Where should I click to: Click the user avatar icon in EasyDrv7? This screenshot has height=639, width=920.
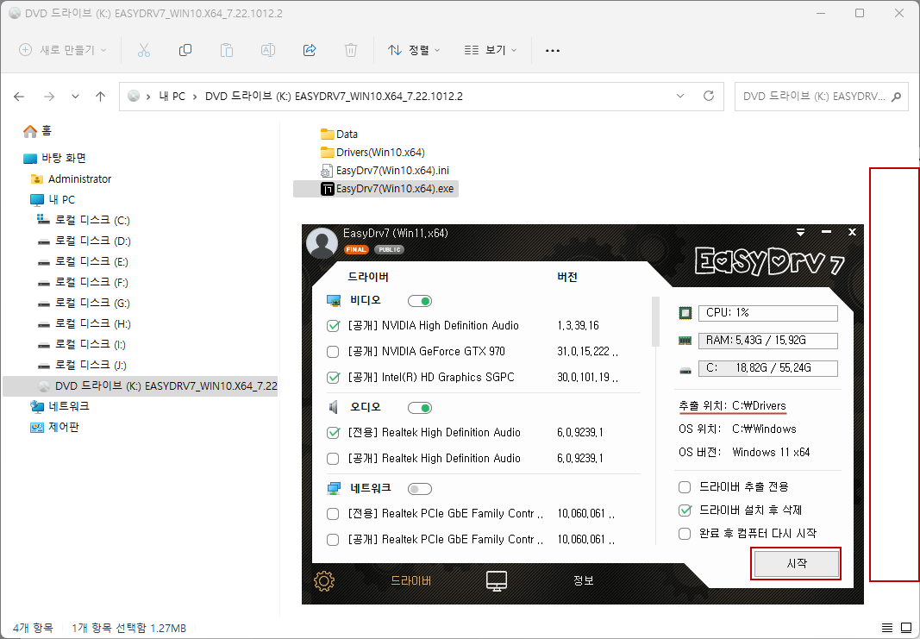point(322,242)
